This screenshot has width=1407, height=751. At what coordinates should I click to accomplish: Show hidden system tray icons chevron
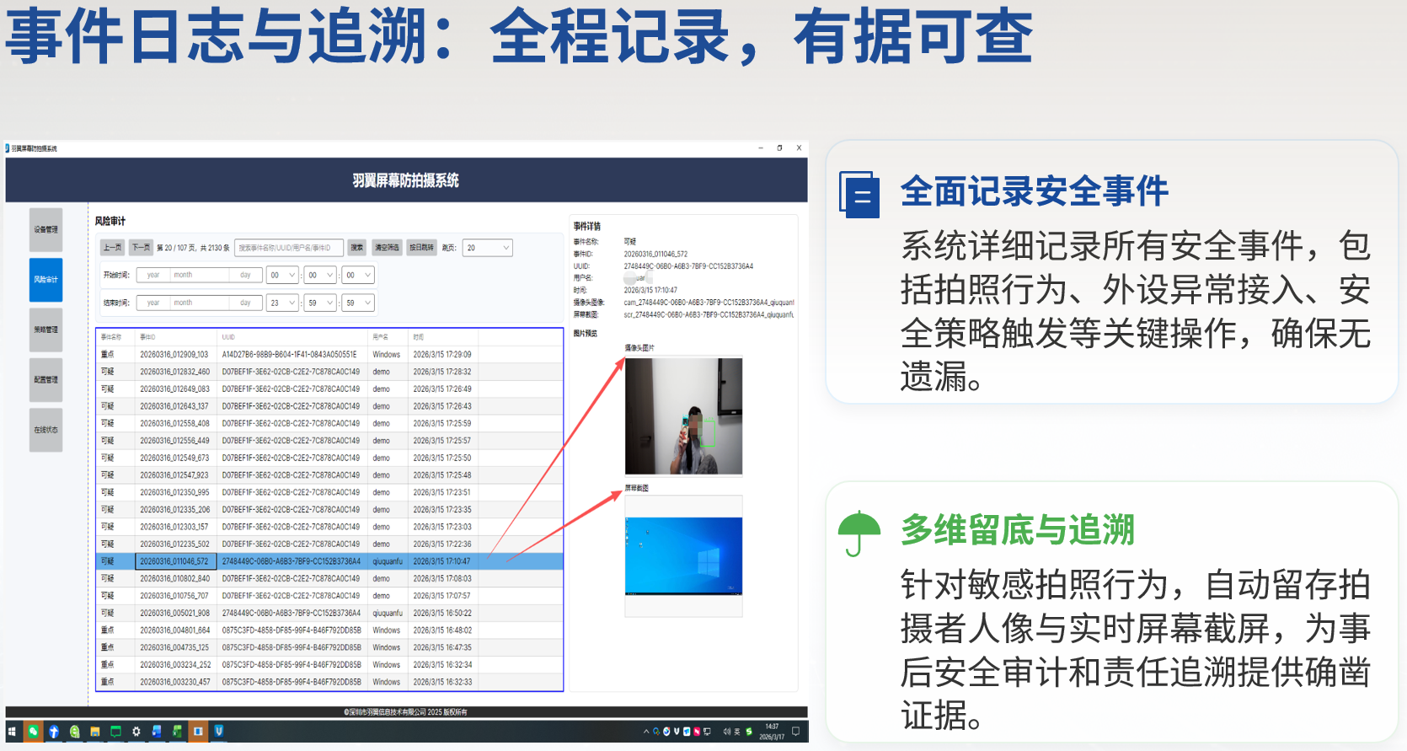646,732
